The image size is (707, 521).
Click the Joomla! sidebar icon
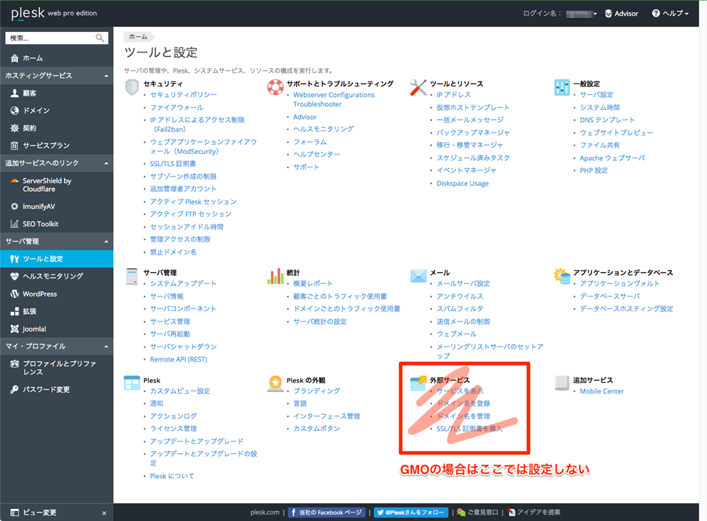[x=15, y=329]
